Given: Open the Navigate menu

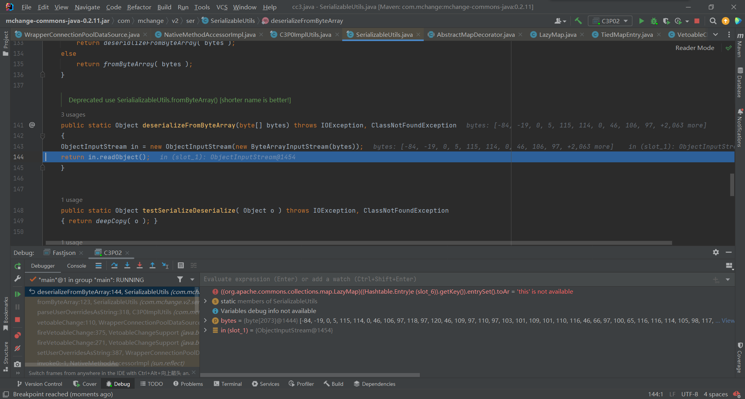Looking at the screenshot, I should (x=87, y=7).
